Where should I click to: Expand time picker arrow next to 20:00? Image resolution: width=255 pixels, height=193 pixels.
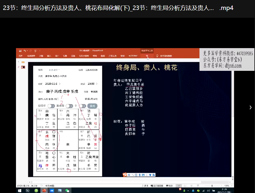click(x=96, y=84)
